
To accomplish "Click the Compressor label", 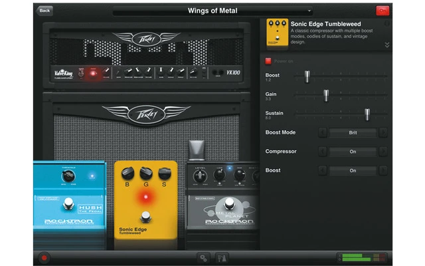I will 281,152.
